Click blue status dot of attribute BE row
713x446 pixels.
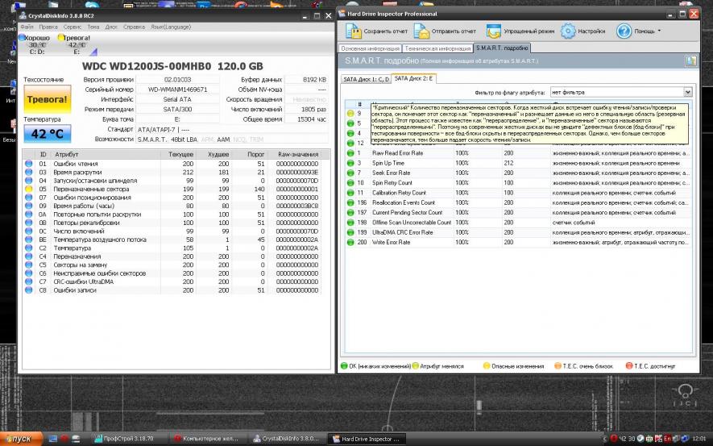[x=29, y=240]
